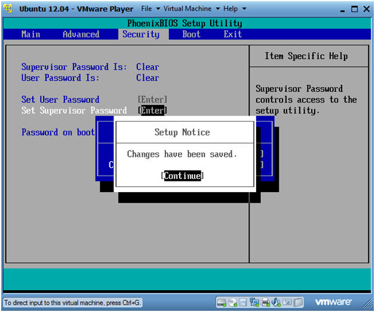Click the hard disk device icon
This screenshot has width=375, height=312.
click(221, 302)
